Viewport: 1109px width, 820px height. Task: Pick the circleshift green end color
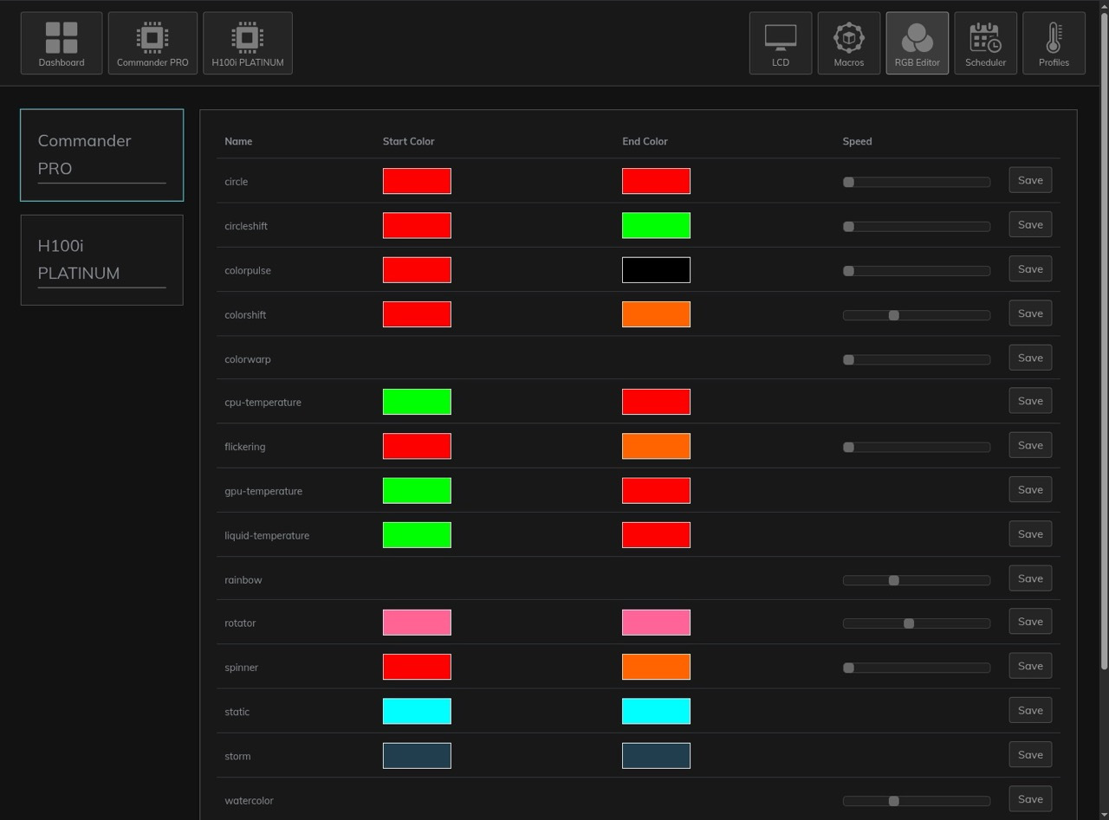(656, 225)
